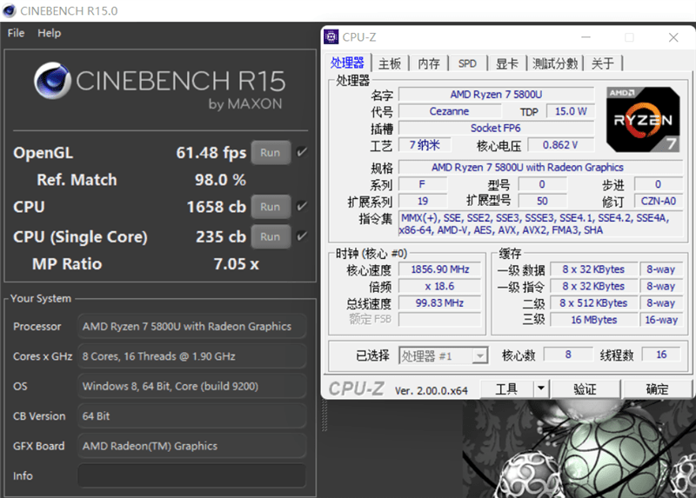
Task: Click the AMD Ryzen 7 logo image
Action: [x=643, y=120]
